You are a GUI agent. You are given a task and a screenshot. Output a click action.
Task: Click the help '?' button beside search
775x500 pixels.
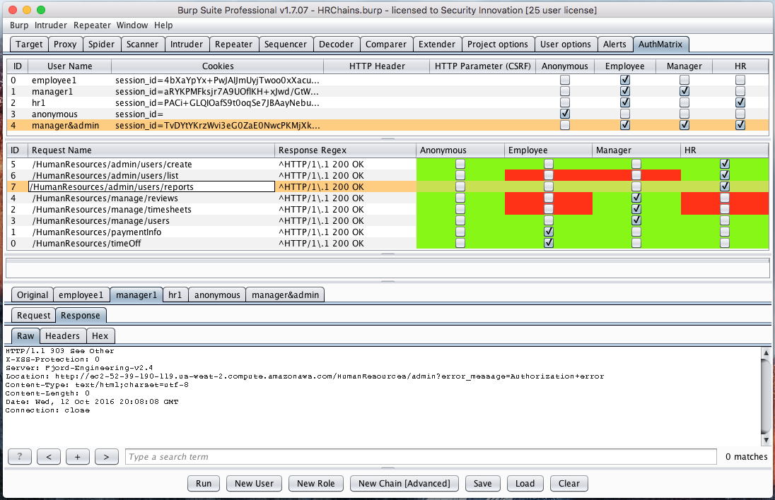pos(20,457)
